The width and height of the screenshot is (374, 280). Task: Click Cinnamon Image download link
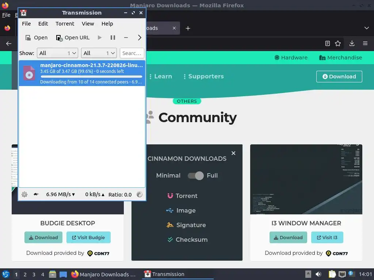(181, 210)
